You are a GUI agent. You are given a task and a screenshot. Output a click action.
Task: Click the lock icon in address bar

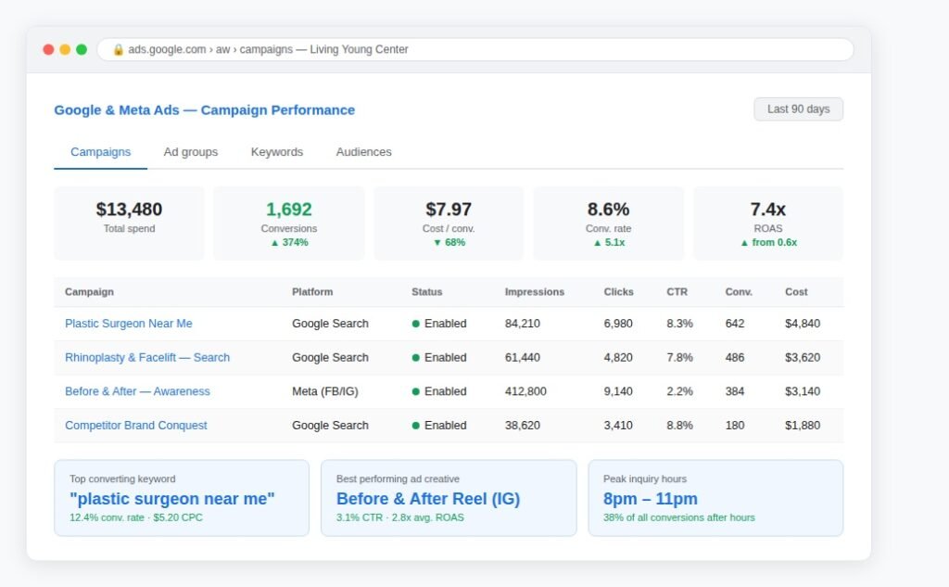118,50
